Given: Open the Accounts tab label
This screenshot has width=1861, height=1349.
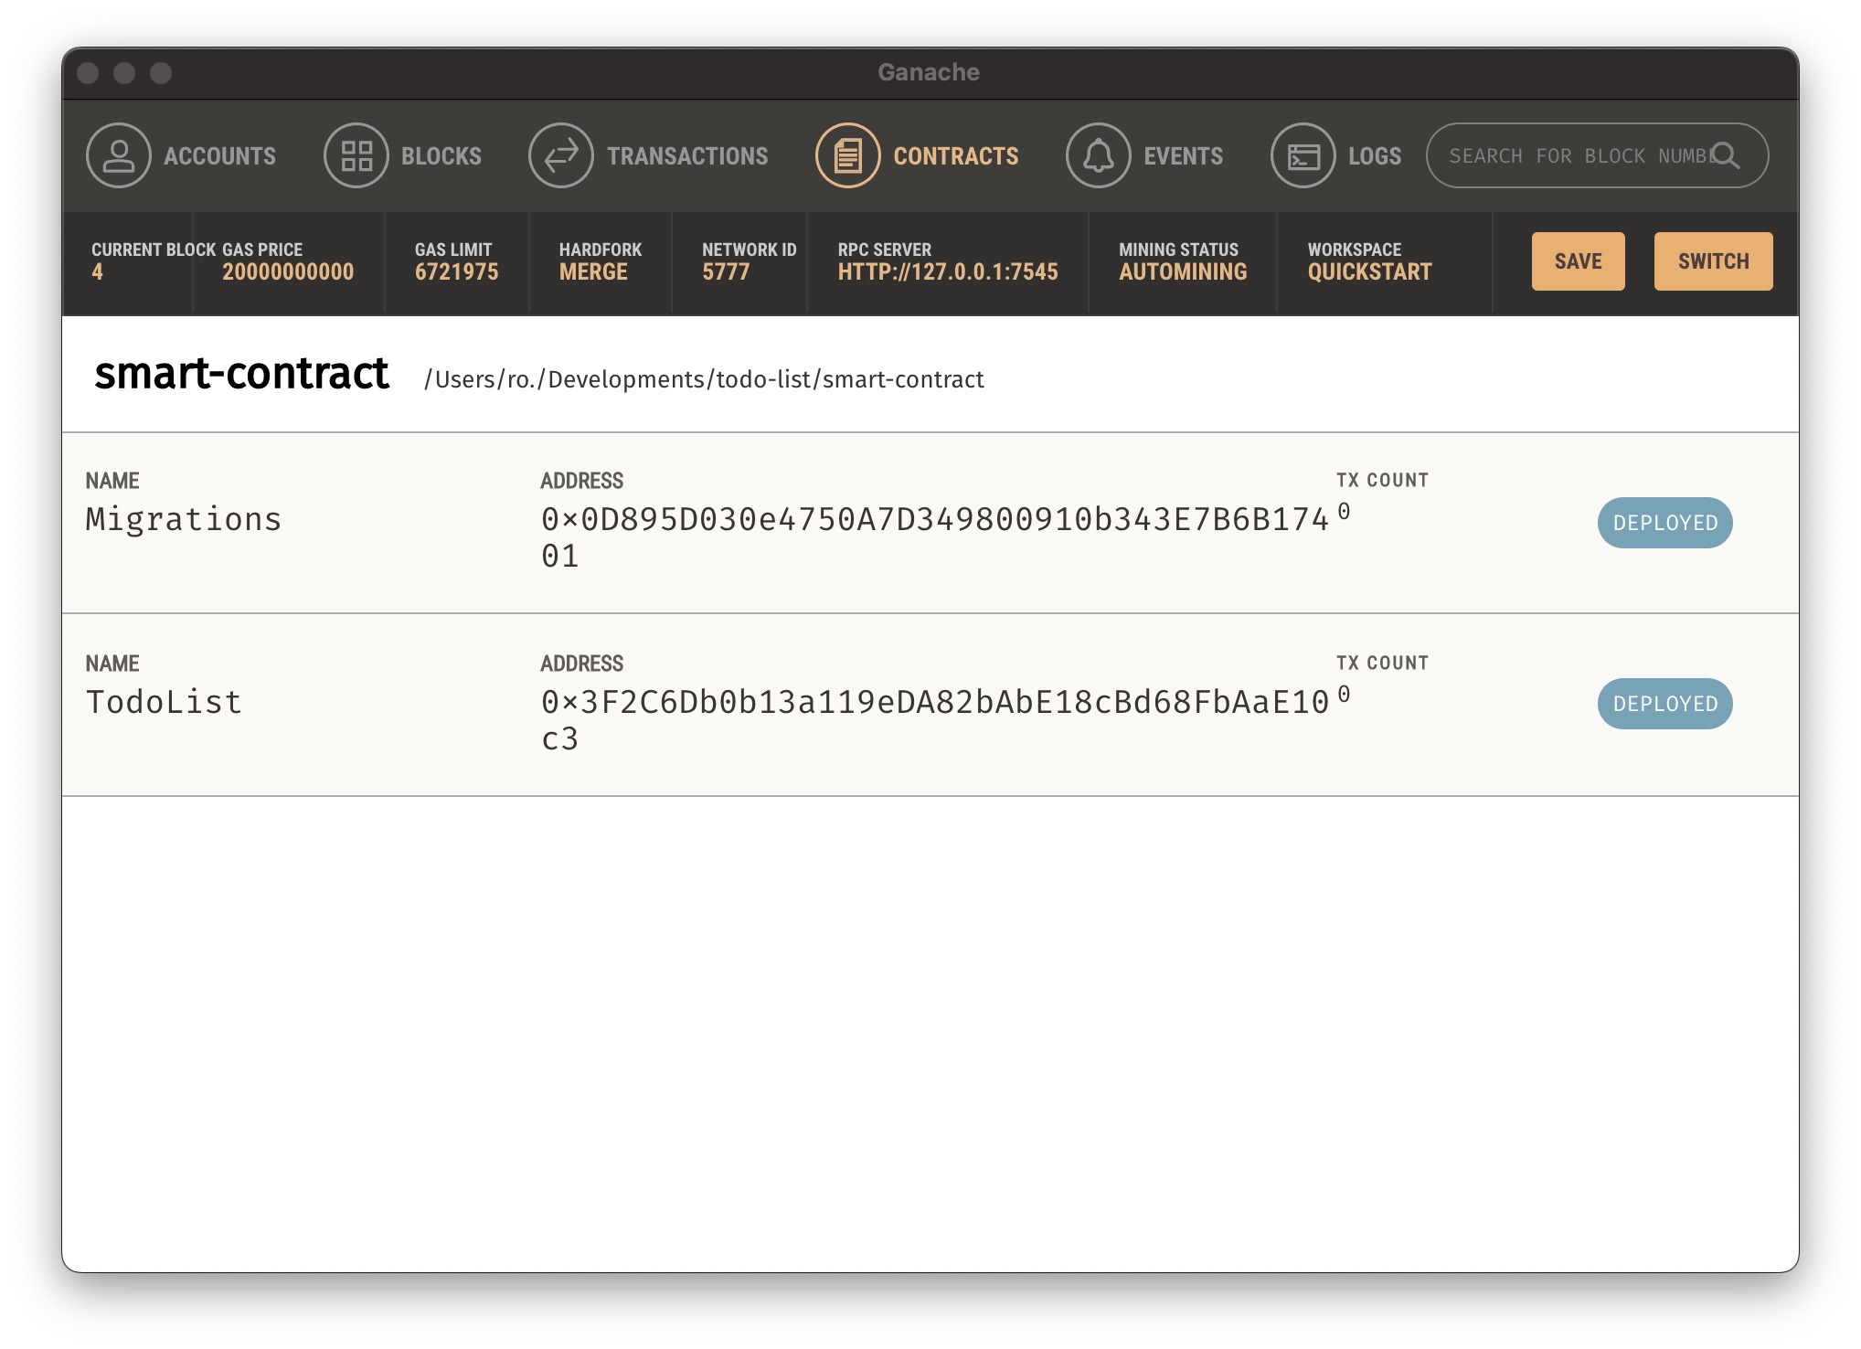Looking at the screenshot, I should 219,156.
